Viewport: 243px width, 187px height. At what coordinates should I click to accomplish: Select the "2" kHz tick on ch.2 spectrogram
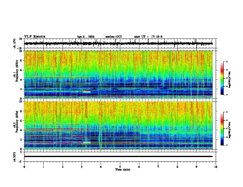21,140
